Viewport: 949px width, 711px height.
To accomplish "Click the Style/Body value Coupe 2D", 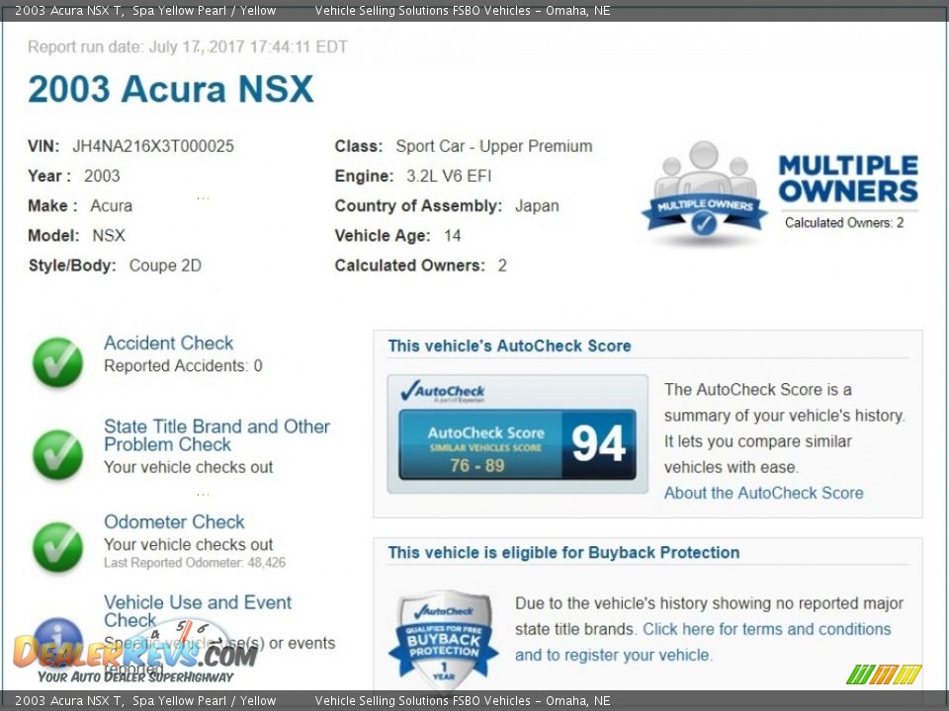I will tap(165, 266).
